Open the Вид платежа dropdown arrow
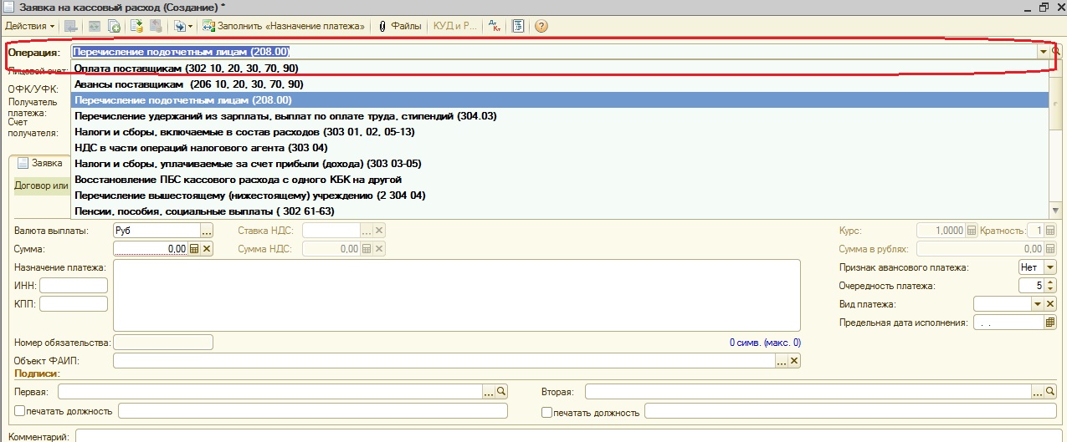Viewport: 1067px width, 442px height. pos(1037,304)
